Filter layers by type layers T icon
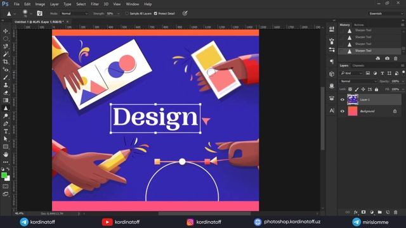Viewport: 406px width, 228px height. (x=382, y=73)
